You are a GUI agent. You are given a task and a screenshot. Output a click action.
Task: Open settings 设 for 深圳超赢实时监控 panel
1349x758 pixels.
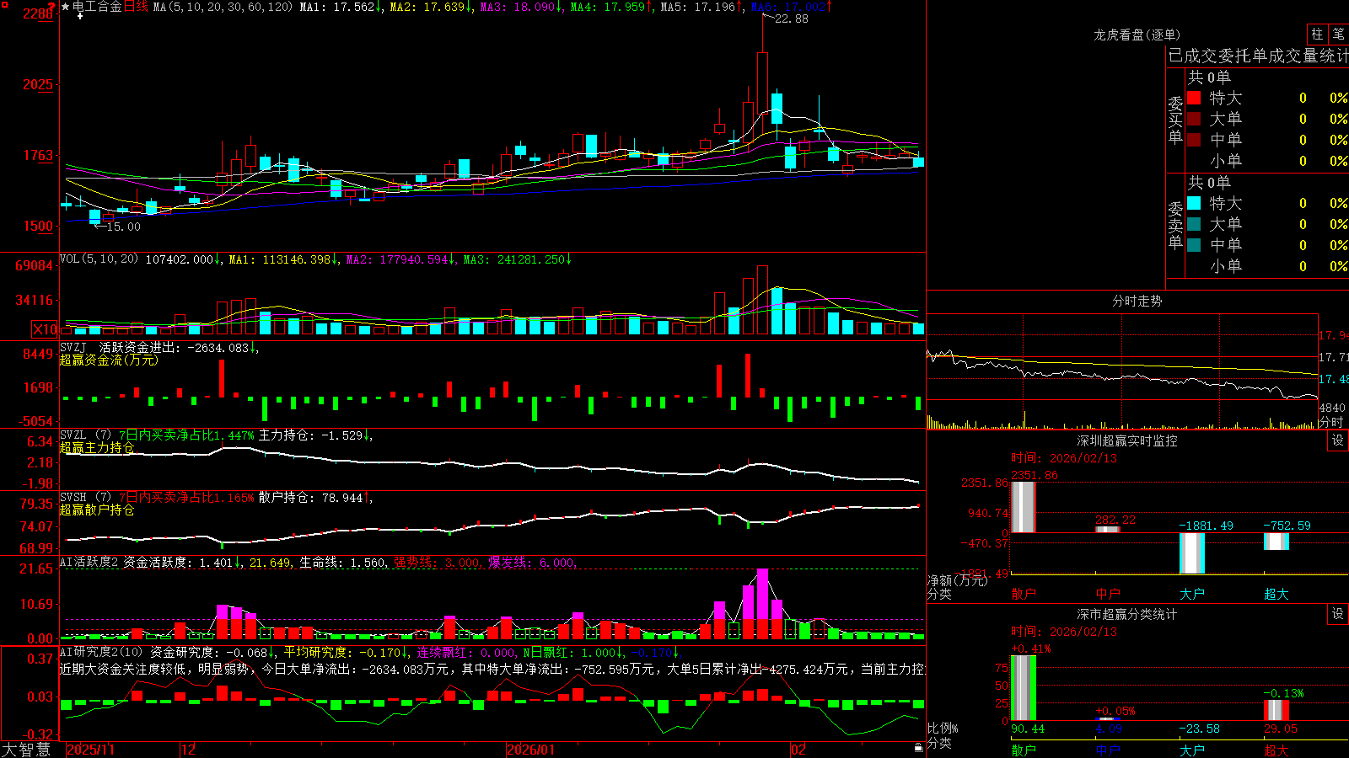pyautogui.click(x=1338, y=440)
